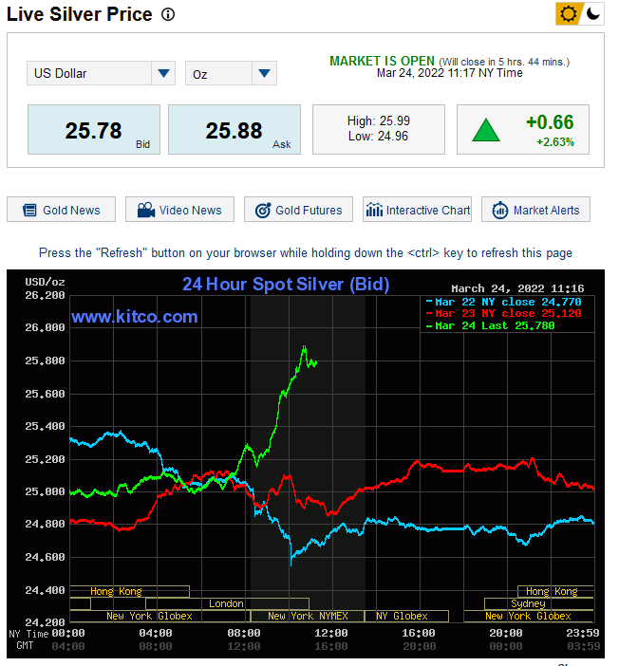
Task: Open Video News button
Action: (179, 210)
